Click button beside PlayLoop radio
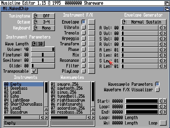Image resolution: width=170 pixels, height=128 pixels. 92,71
